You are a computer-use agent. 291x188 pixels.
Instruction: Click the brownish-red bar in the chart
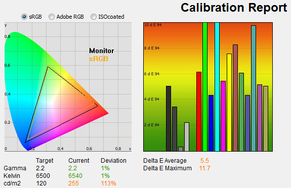click(x=235, y=98)
